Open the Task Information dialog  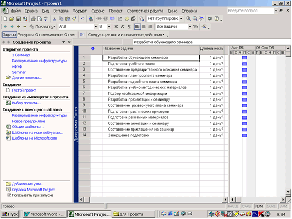(x=120, y=18)
